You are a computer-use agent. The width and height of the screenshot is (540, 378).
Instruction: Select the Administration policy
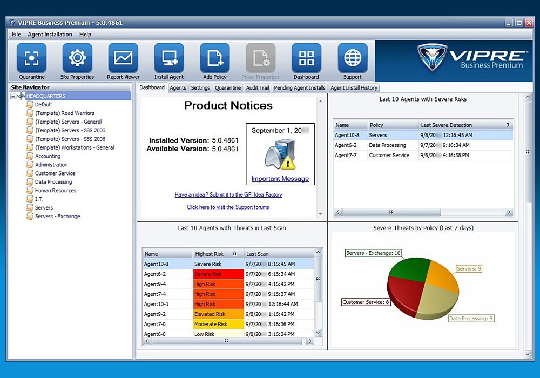click(51, 165)
